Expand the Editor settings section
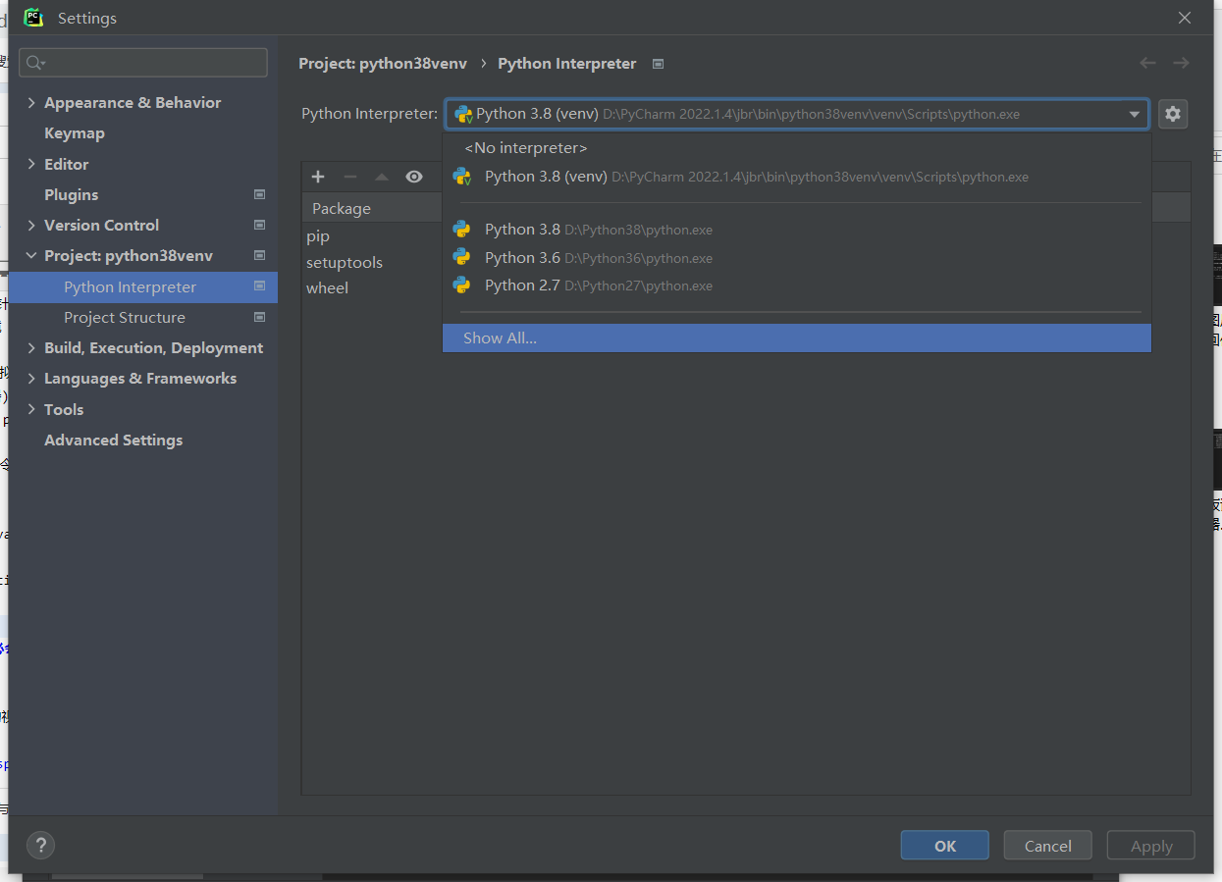The height and width of the screenshot is (882, 1222). 31,165
